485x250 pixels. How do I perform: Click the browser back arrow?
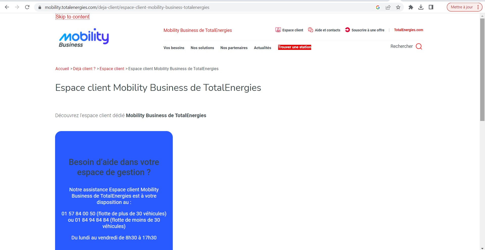[x=7, y=7]
